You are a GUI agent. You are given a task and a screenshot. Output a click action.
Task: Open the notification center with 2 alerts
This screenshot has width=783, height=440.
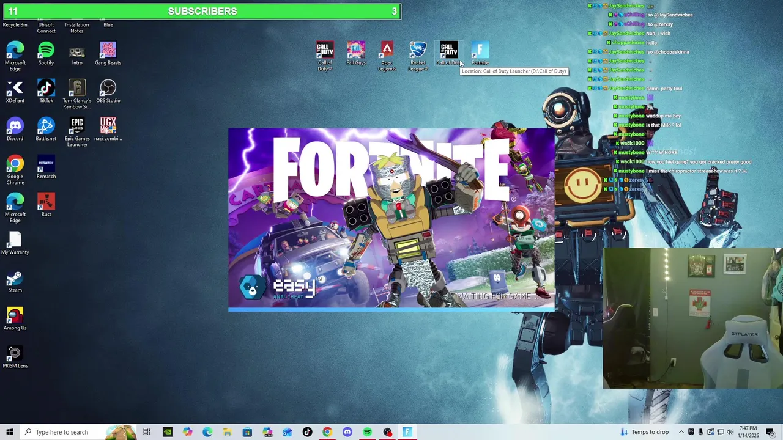point(770,432)
